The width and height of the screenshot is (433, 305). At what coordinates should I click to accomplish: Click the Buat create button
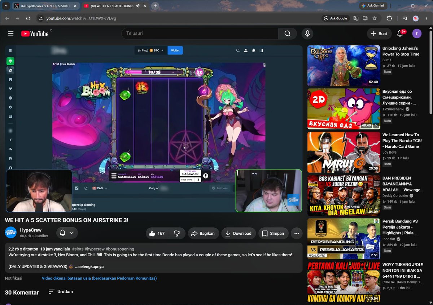379,34
